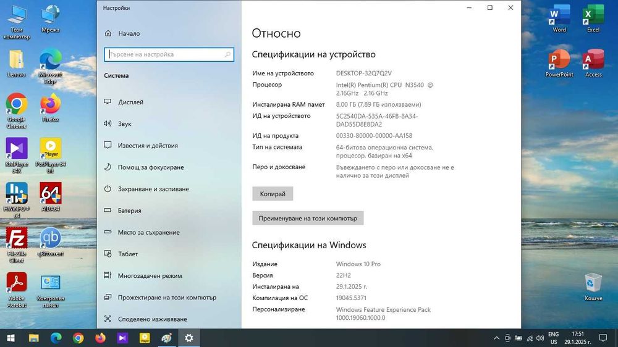Open FileZilla Client desktop shortcut

click(17, 245)
